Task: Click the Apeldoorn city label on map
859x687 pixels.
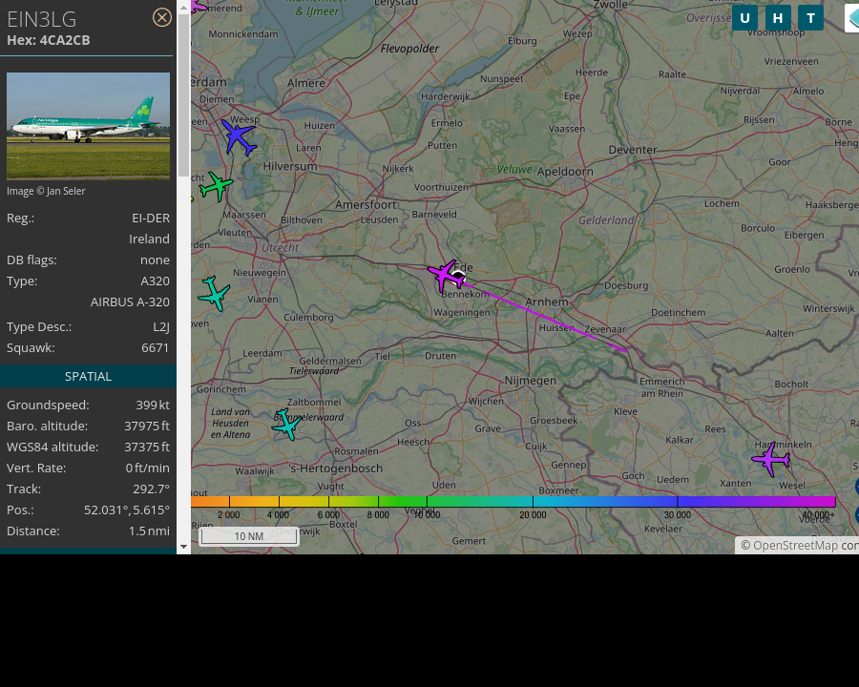Action: pos(565,172)
